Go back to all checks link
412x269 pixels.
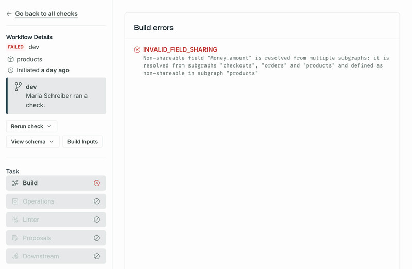(46, 14)
